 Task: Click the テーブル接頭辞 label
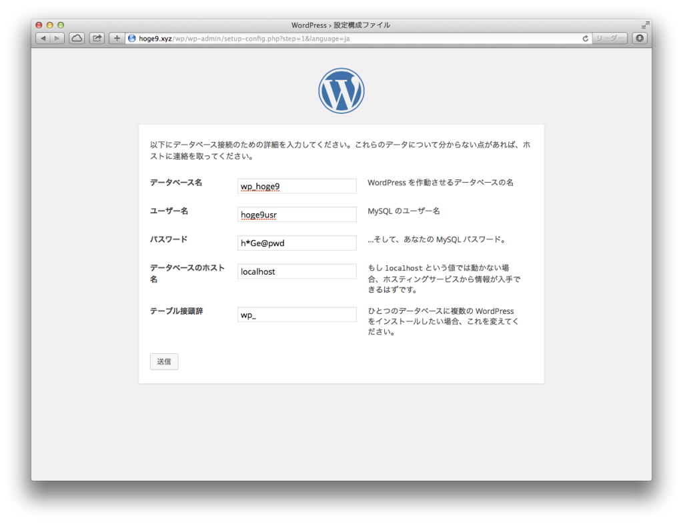coord(176,311)
